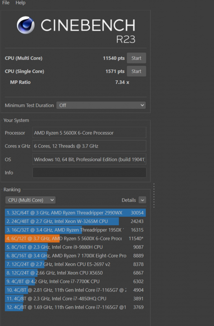214x326 pixels.
Task: Click the OS information field
Action: point(89,159)
